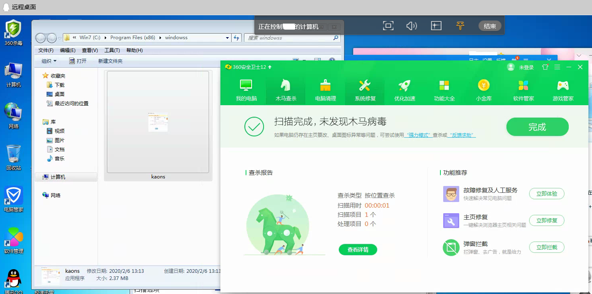Screen dimensions: 592x294
Task: Click 我的电脑 monitor icon
Action: [x=246, y=86]
